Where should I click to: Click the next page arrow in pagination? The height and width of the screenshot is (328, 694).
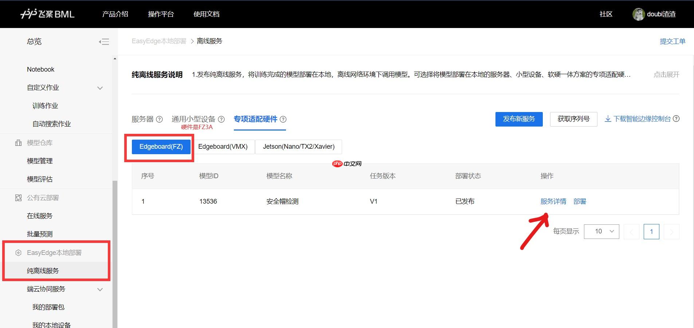(671, 231)
